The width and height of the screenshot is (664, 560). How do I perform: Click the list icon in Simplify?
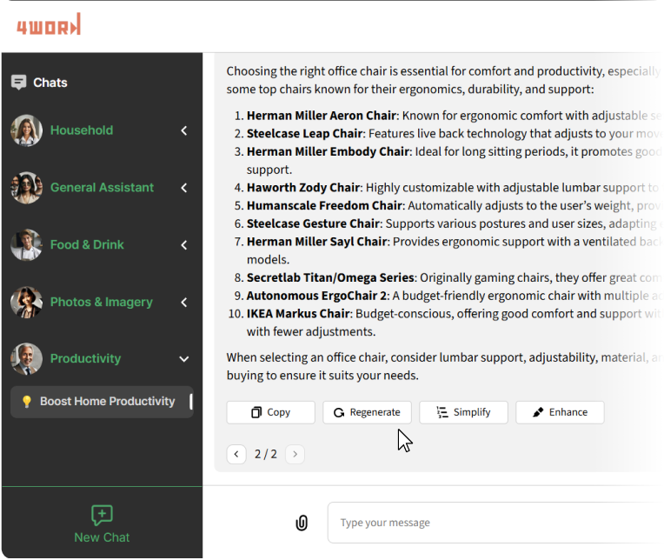(442, 412)
